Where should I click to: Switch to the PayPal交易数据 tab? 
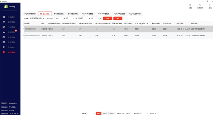(103, 14)
